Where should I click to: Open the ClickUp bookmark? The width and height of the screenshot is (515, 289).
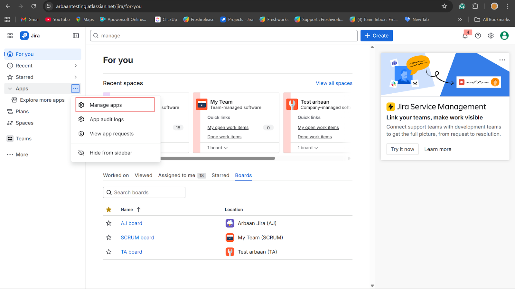pos(166,19)
